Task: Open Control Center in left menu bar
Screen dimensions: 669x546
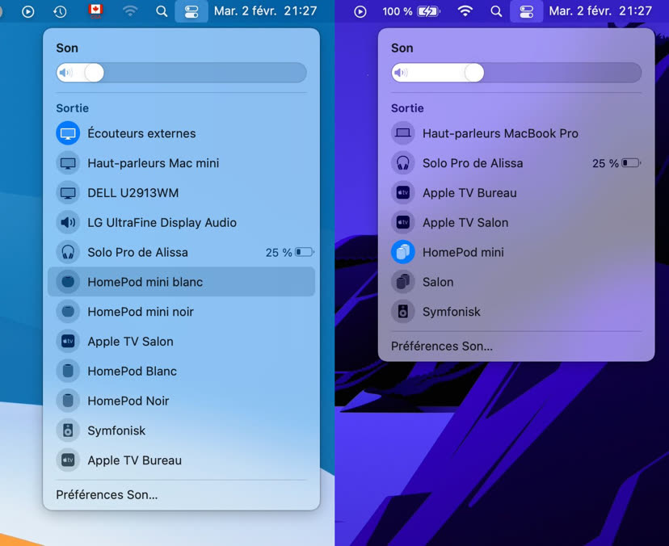Action: tap(191, 11)
